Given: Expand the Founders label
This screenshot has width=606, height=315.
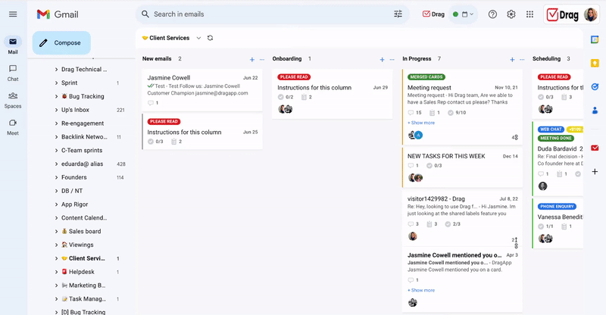Looking at the screenshot, I should pyautogui.click(x=56, y=177).
